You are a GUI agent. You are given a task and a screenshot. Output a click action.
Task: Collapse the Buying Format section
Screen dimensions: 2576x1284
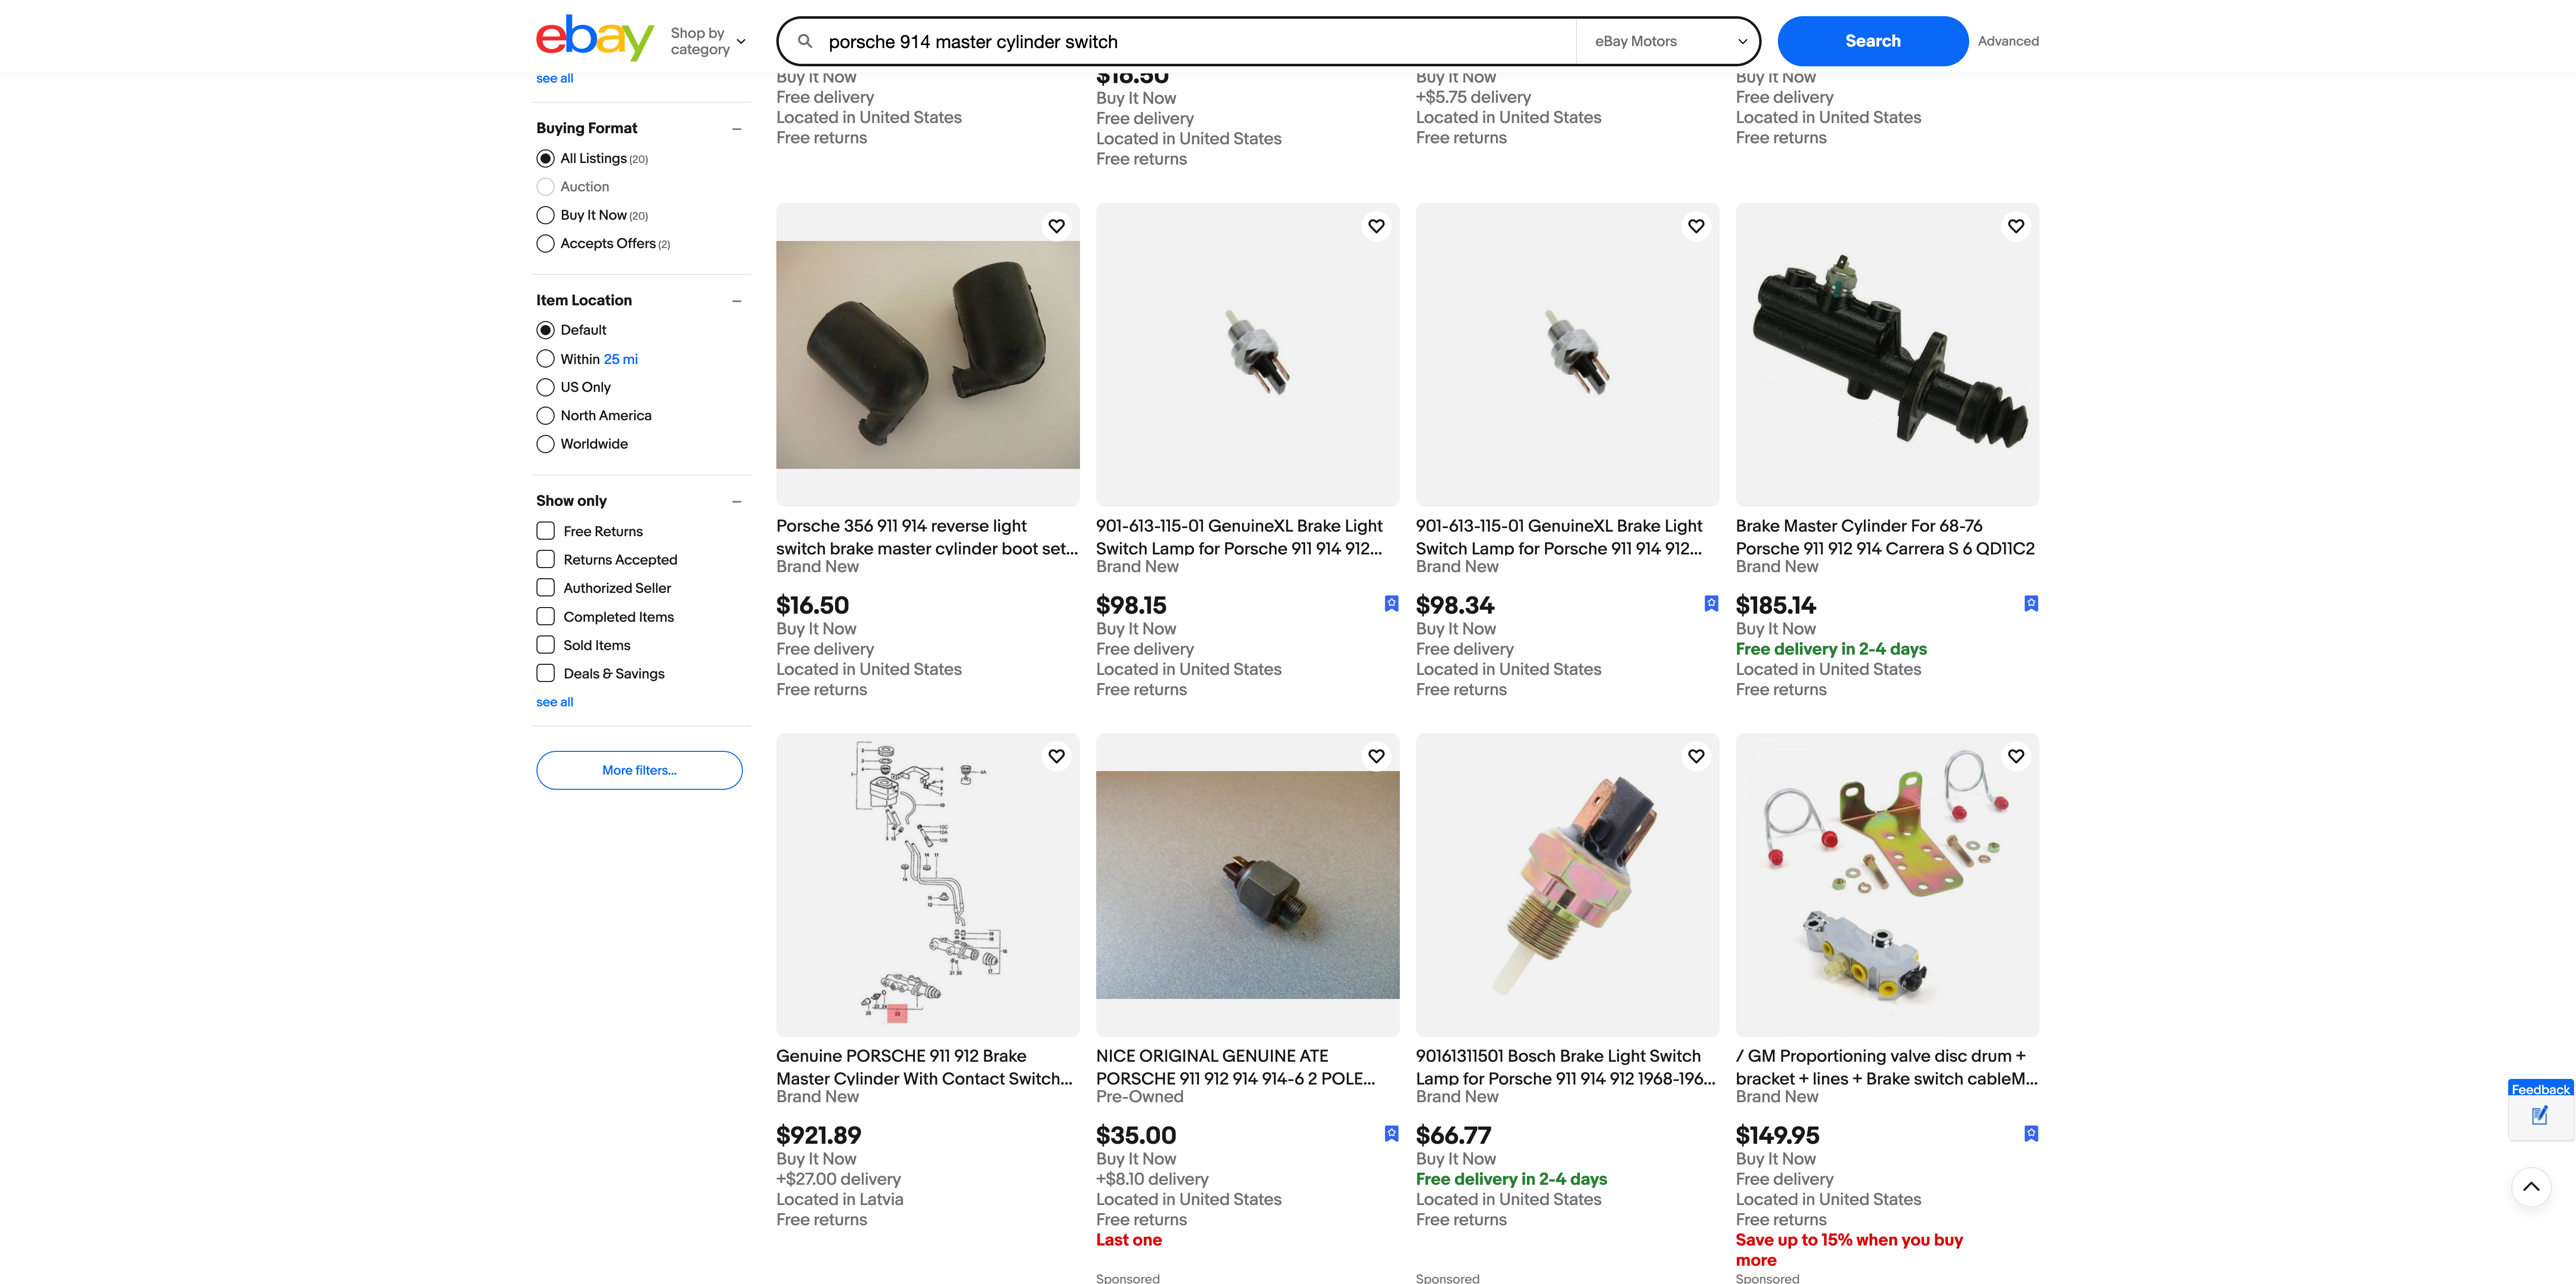[x=736, y=129]
